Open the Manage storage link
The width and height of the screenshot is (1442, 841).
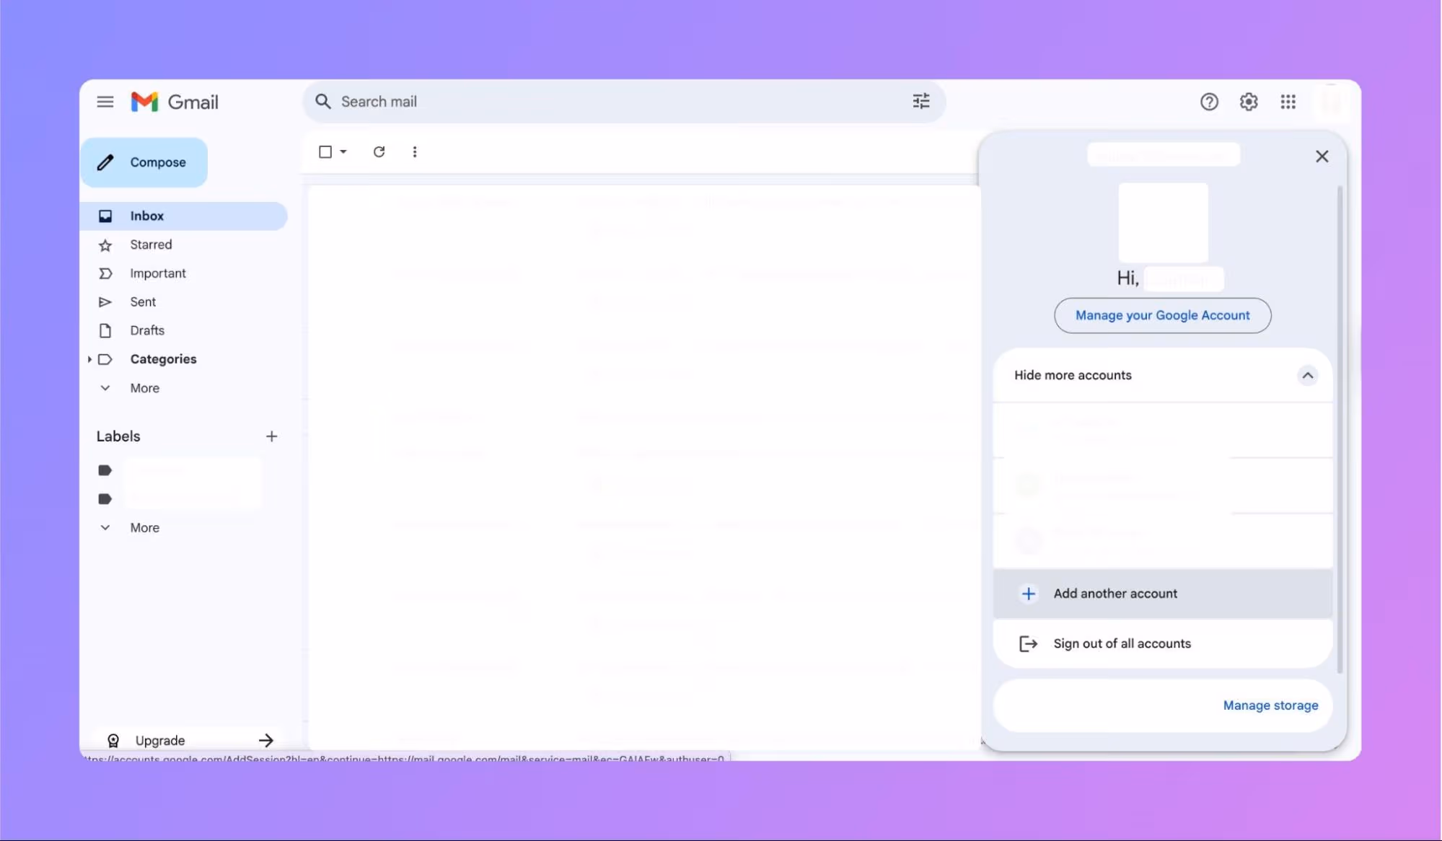click(x=1270, y=705)
